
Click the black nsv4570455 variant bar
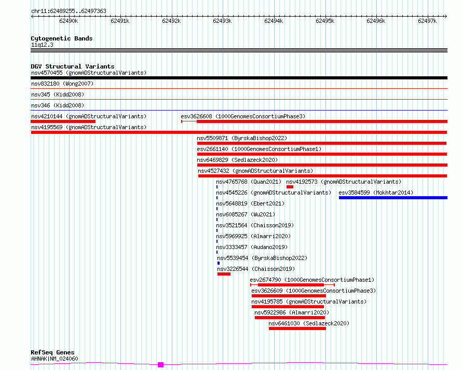click(x=239, y=78)
